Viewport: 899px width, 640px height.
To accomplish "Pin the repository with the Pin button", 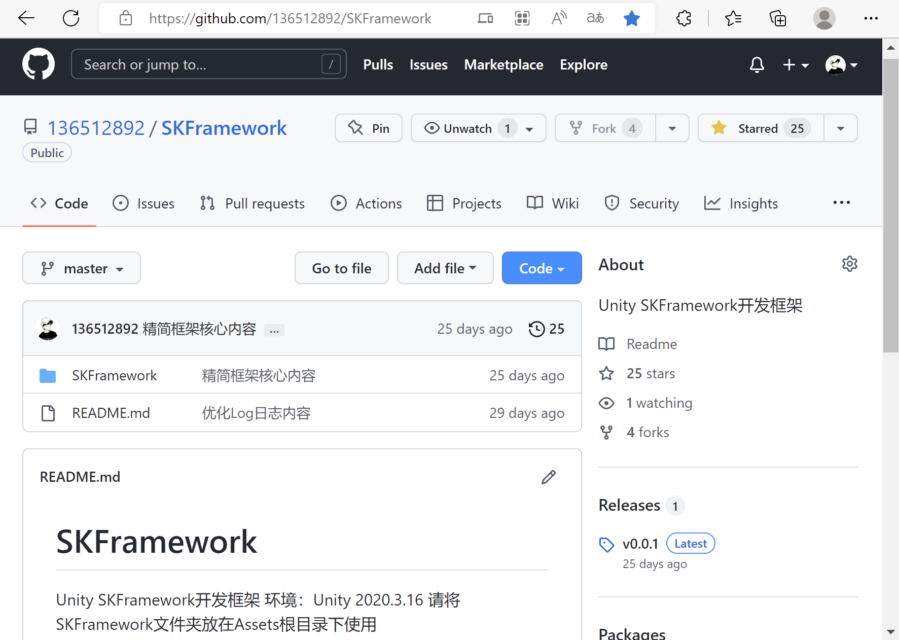I will (369, 128).
